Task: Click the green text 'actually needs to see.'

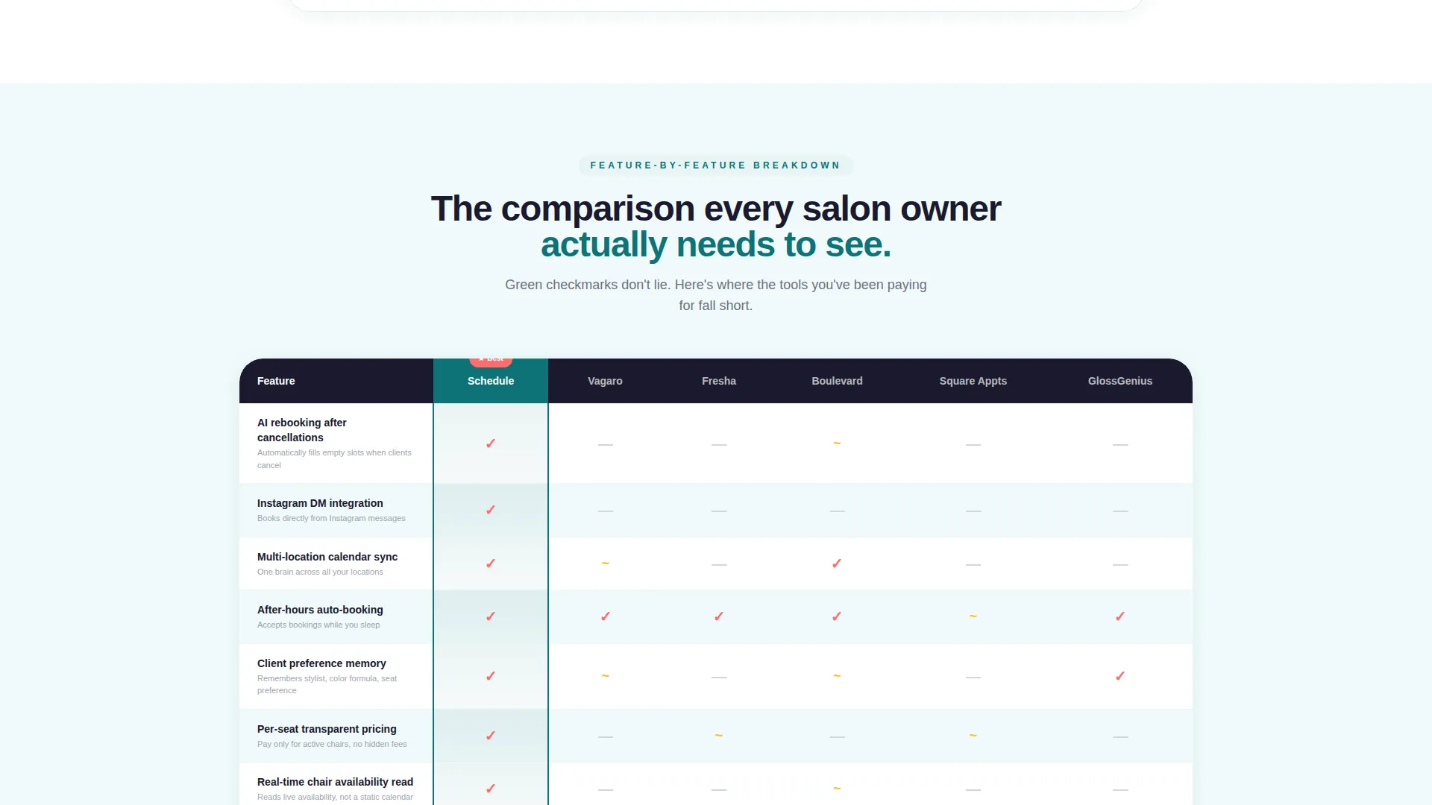Action: tap(716, 244)
